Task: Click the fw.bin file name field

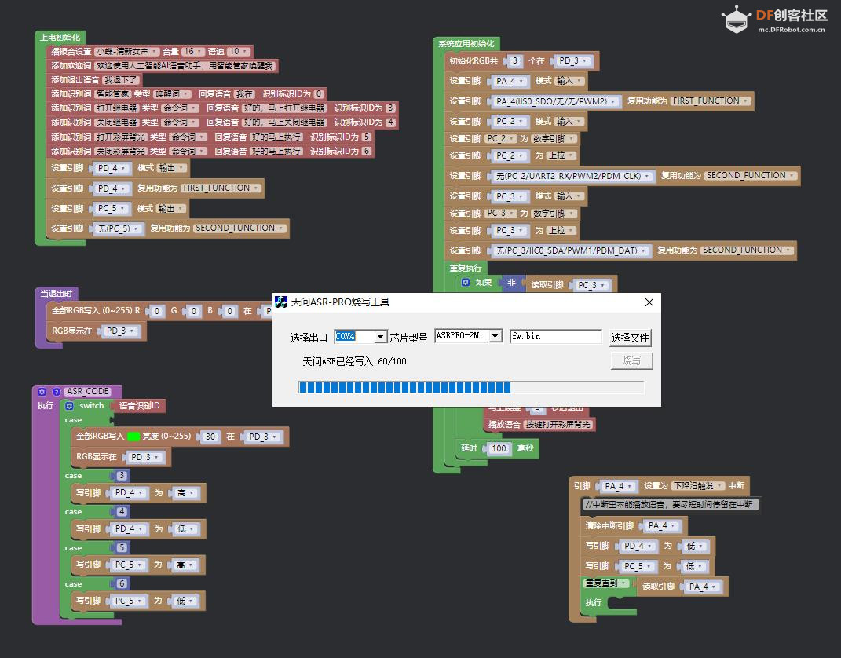Action: [x=555, y=336]
